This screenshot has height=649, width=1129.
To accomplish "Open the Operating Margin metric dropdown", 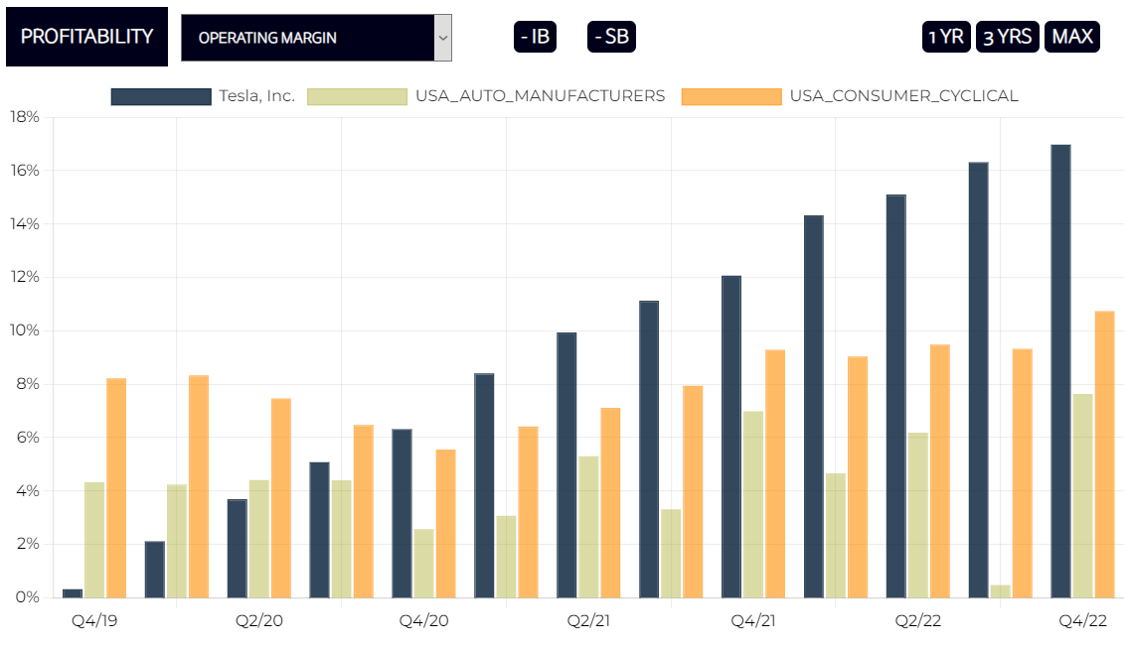I will pos(308,38).
